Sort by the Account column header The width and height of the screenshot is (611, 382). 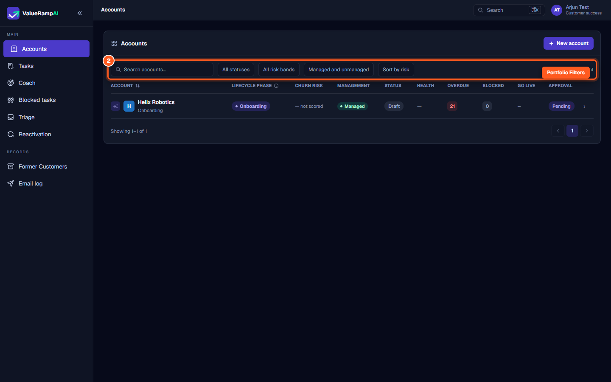125,86
